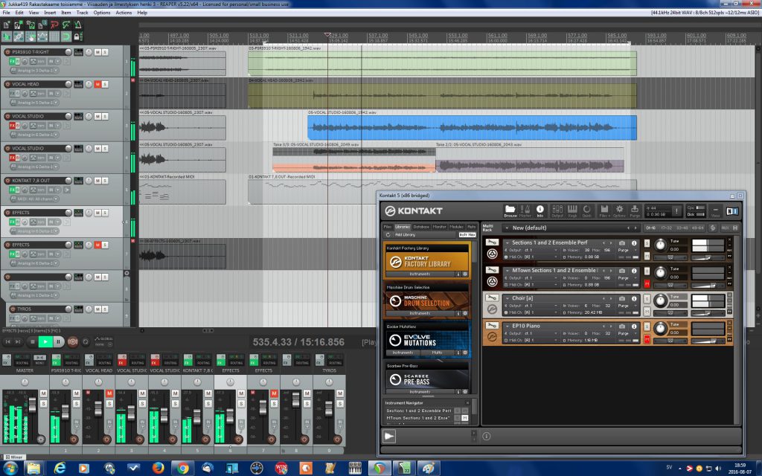The width and height of the screenshot is (762, 476).
Task: Click Stop button in transport
Action: pyautogui.click(x=33, y=342)
